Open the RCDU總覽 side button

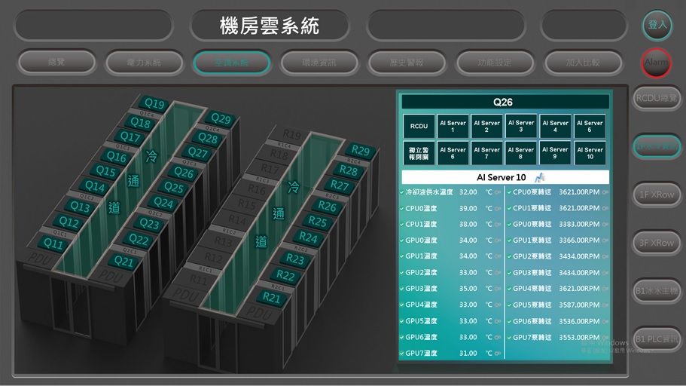pos(657,98)
